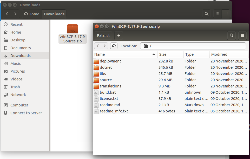Sort archive contents by Type column
The width and height of the screenshot is (250, 159).
click(x=196, y=54)
